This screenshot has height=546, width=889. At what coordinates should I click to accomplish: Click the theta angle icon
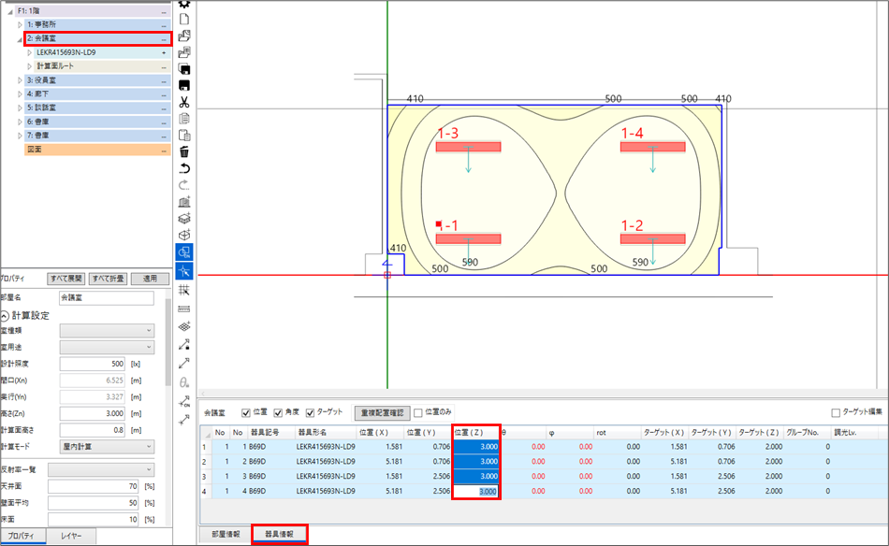pyautogui.click(x=184, y=382)
